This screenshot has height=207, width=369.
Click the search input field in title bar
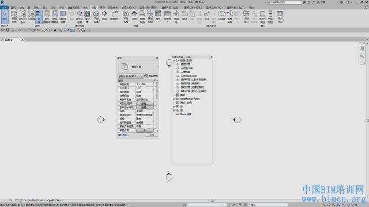(284, 2)
